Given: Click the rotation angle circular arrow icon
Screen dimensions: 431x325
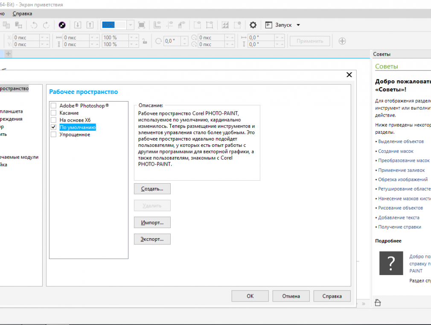Looking at the screenshot, I should tap(159, 41).
